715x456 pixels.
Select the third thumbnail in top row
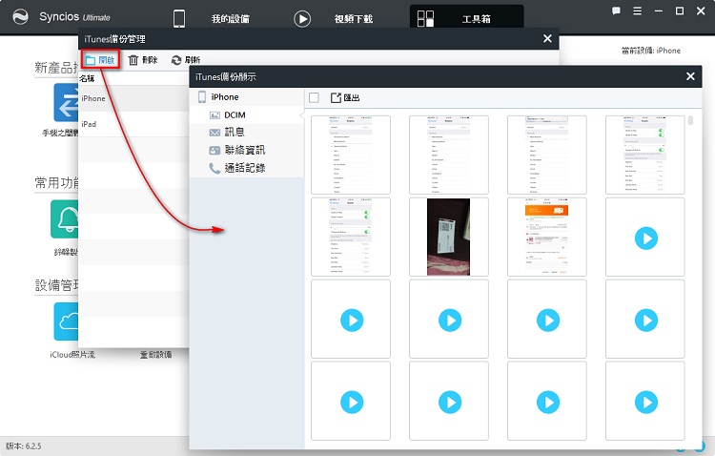(547, 155)
